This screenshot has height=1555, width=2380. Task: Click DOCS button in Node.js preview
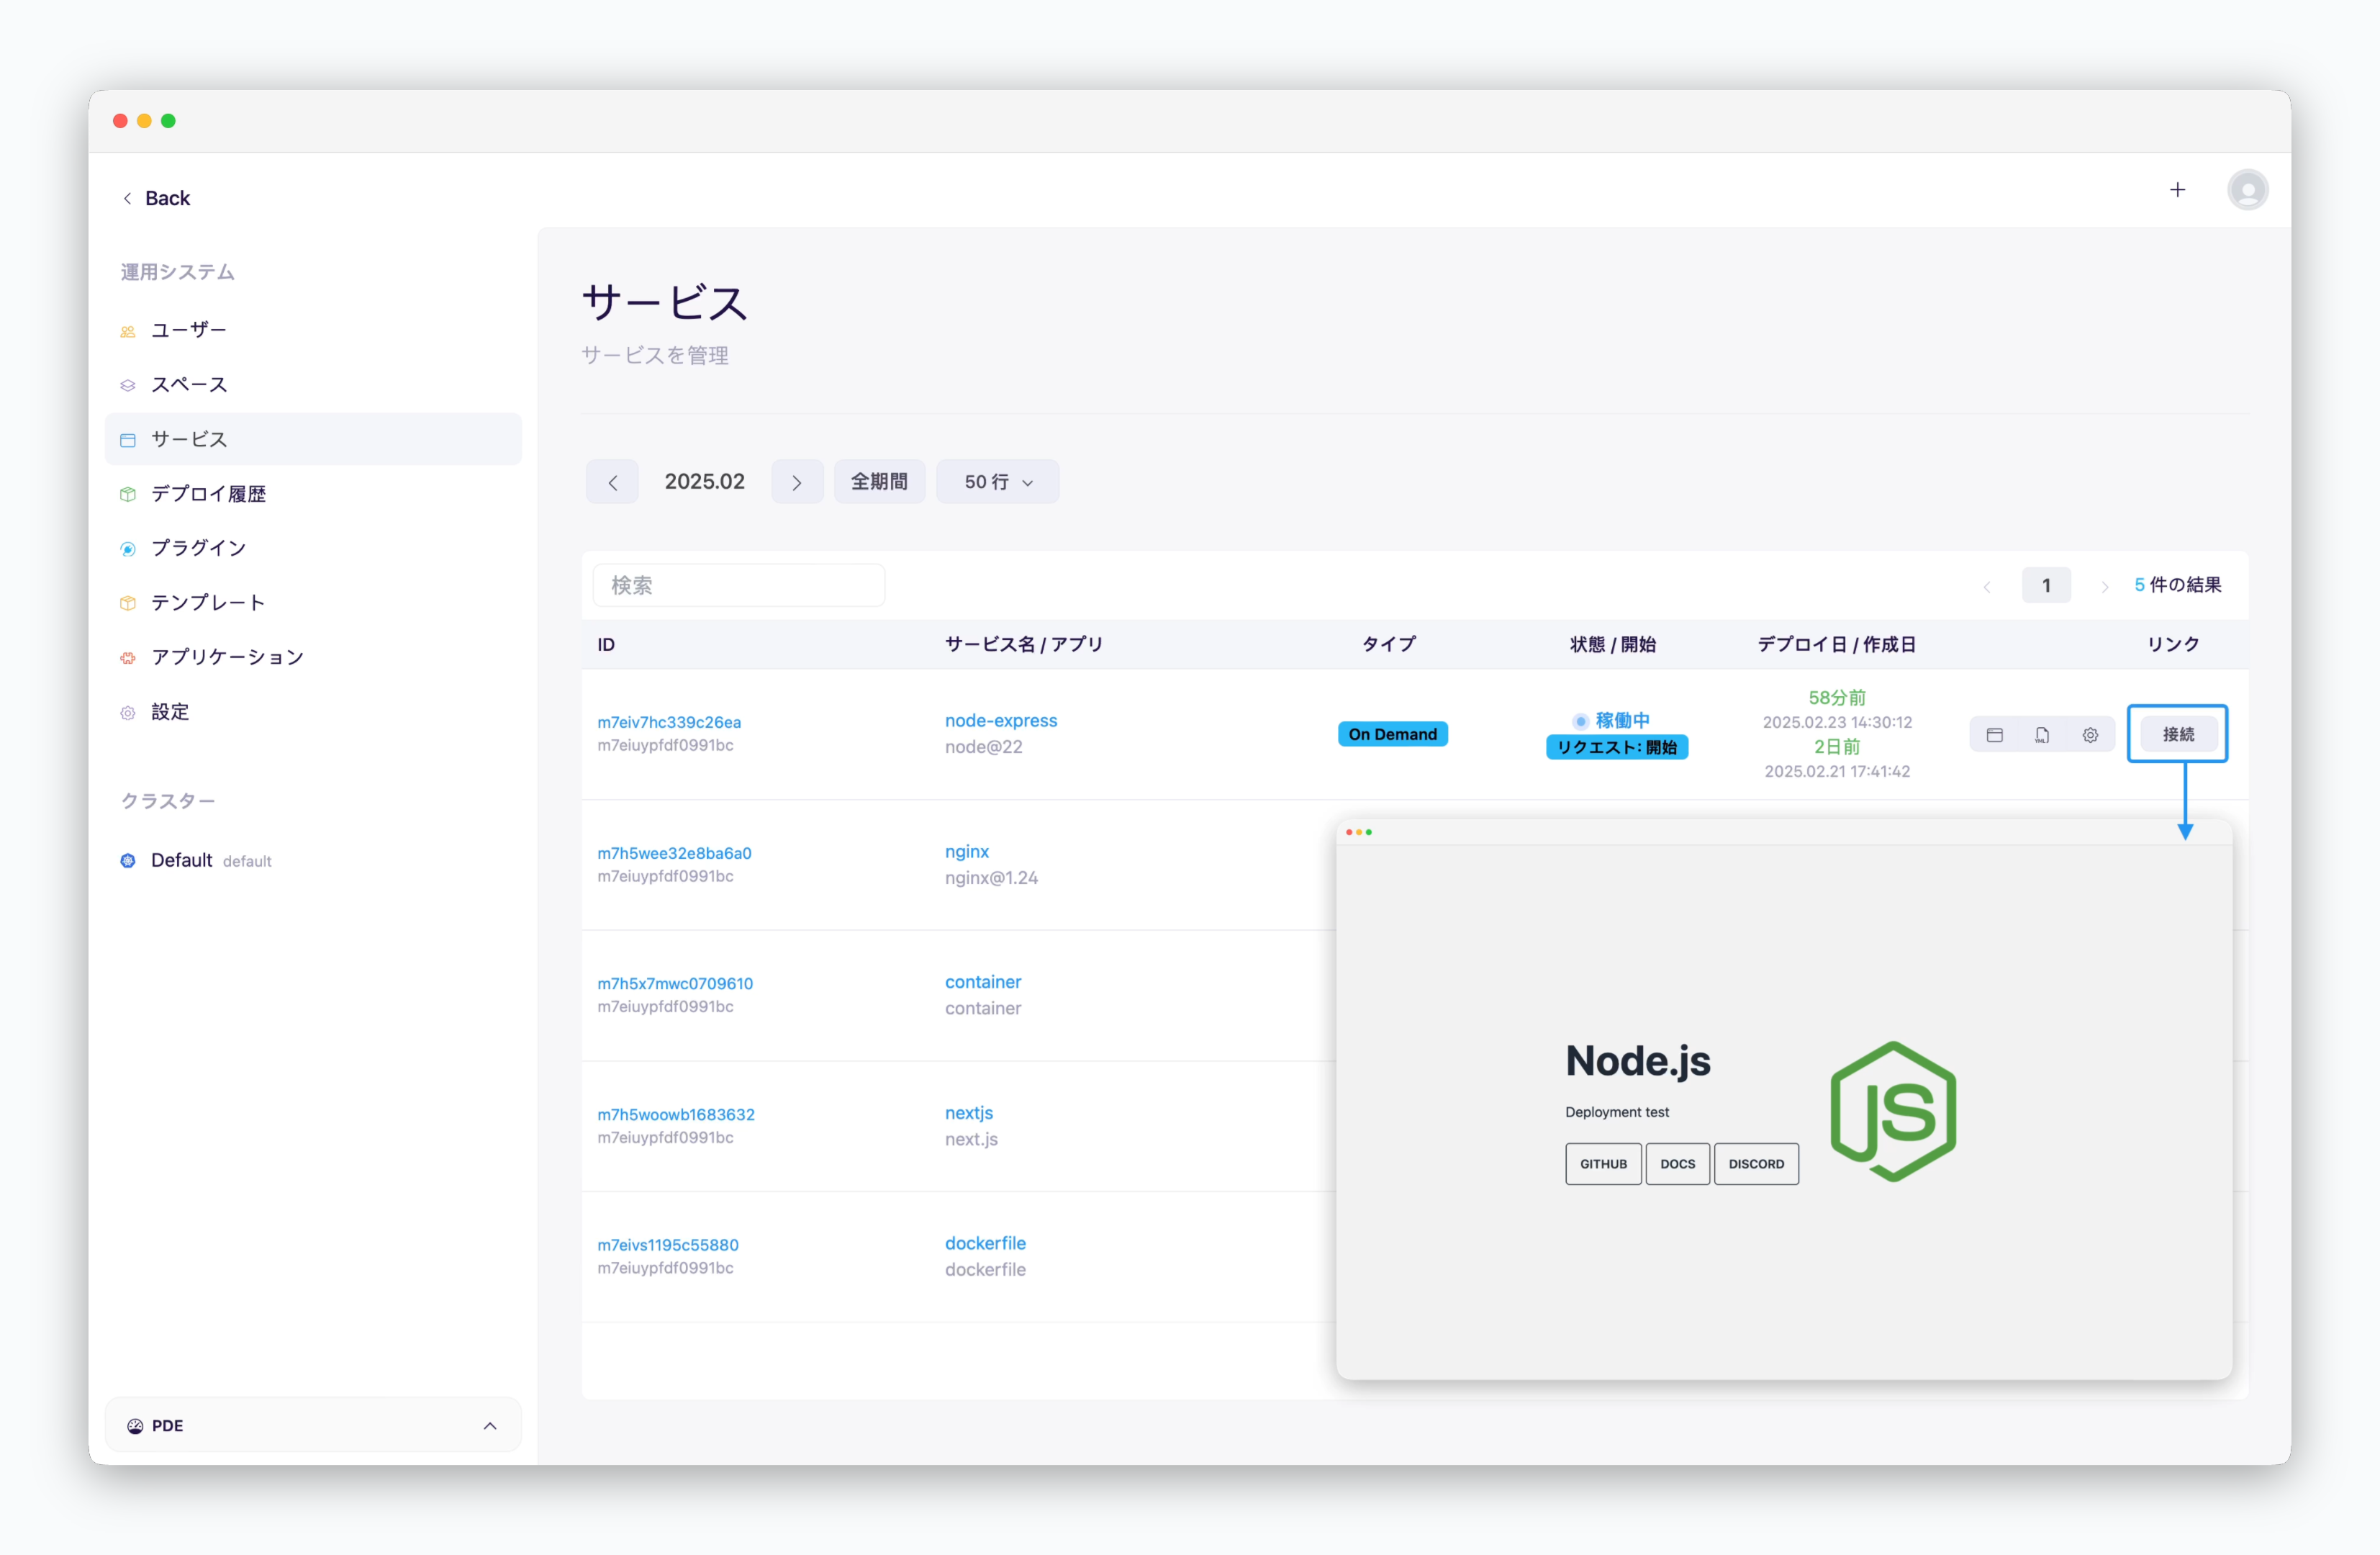pyautogui.click(x=1677, y=1164)
